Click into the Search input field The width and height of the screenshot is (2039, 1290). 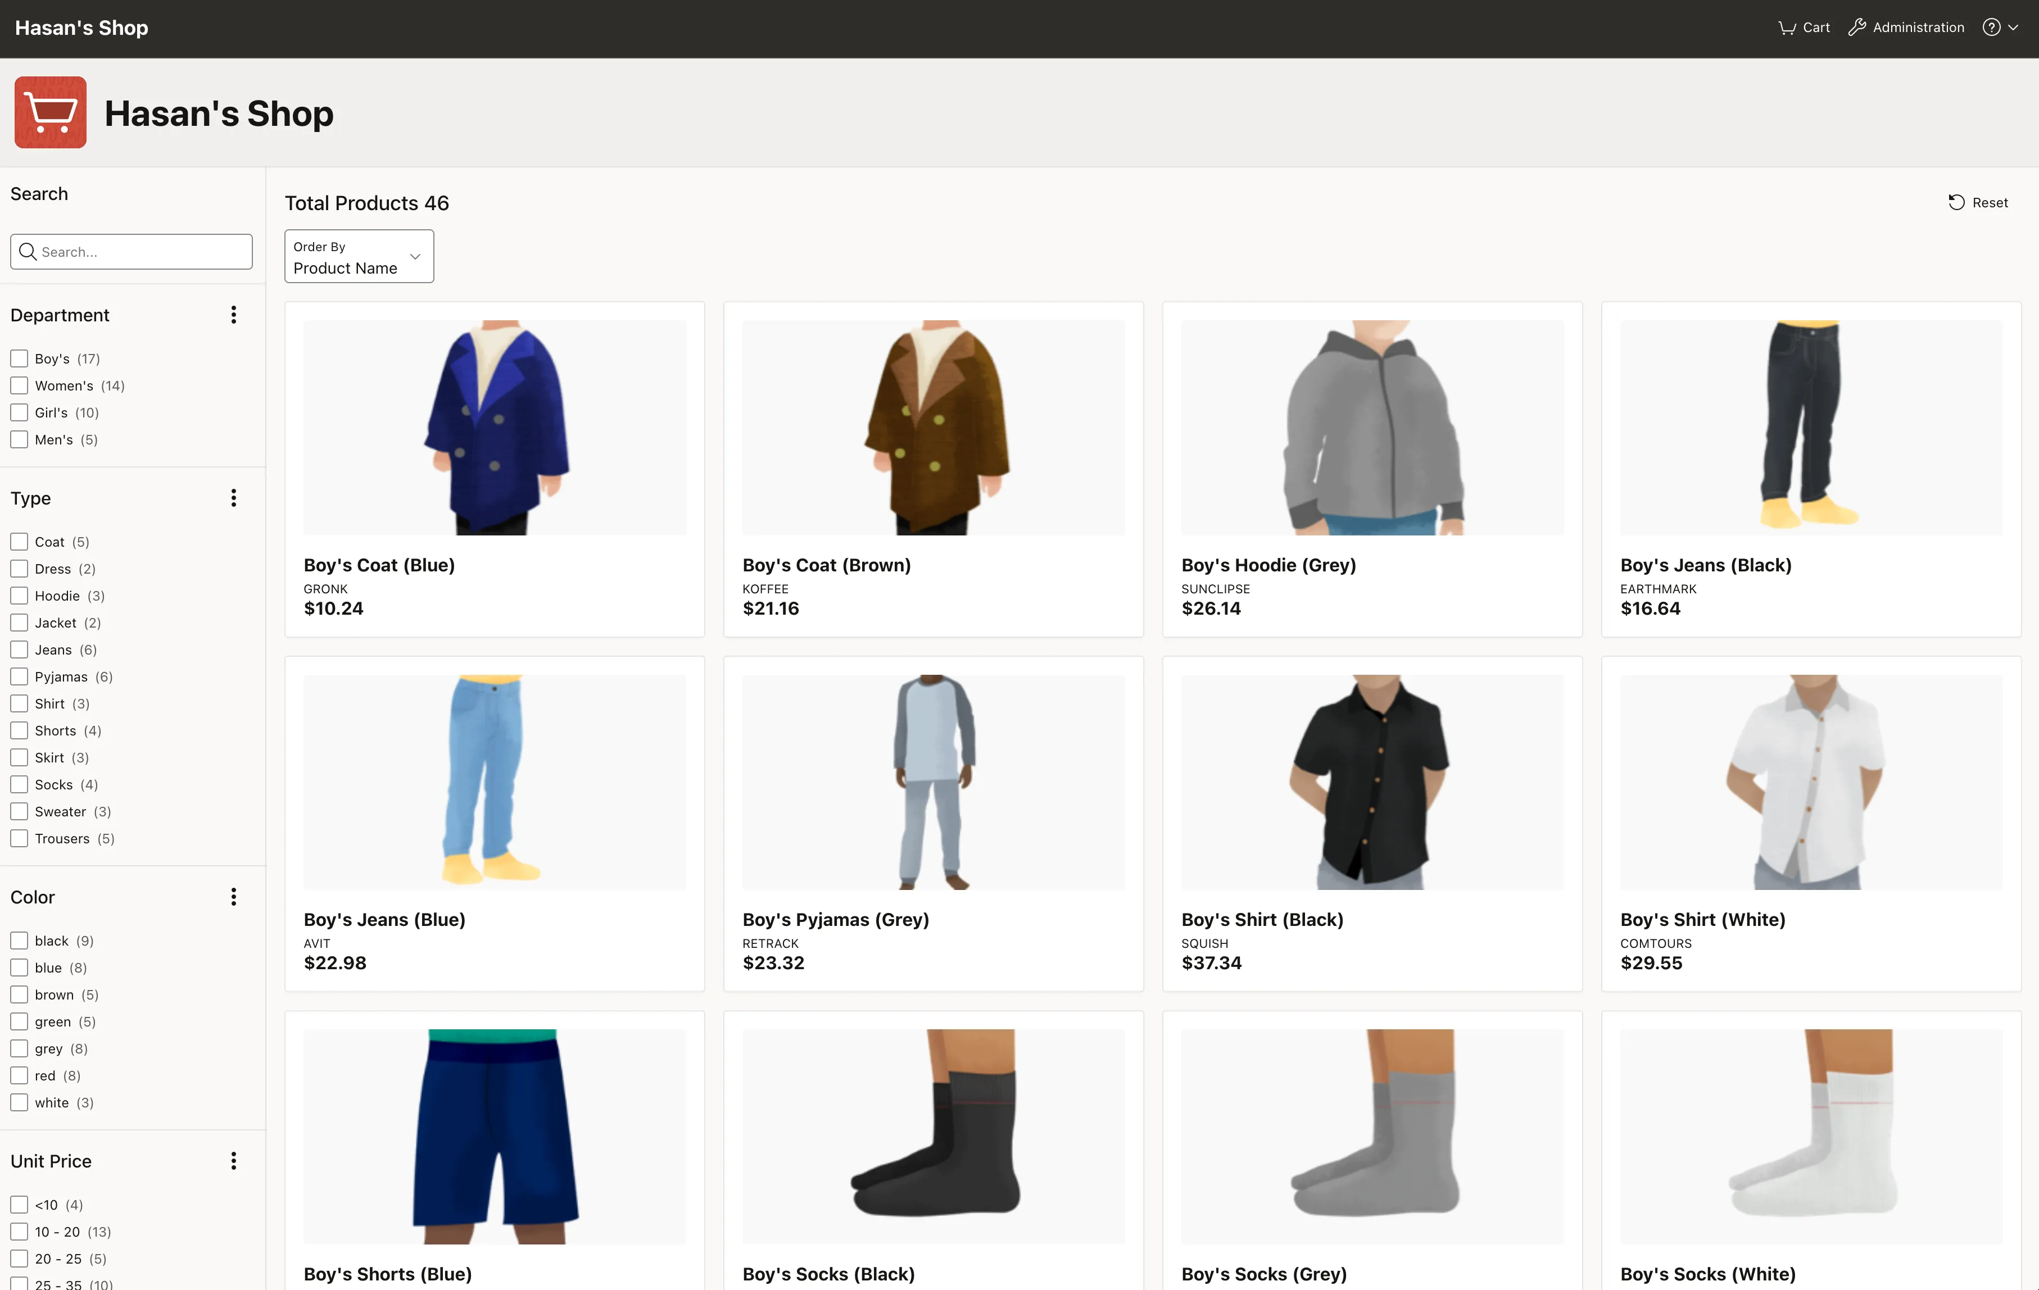132,252
